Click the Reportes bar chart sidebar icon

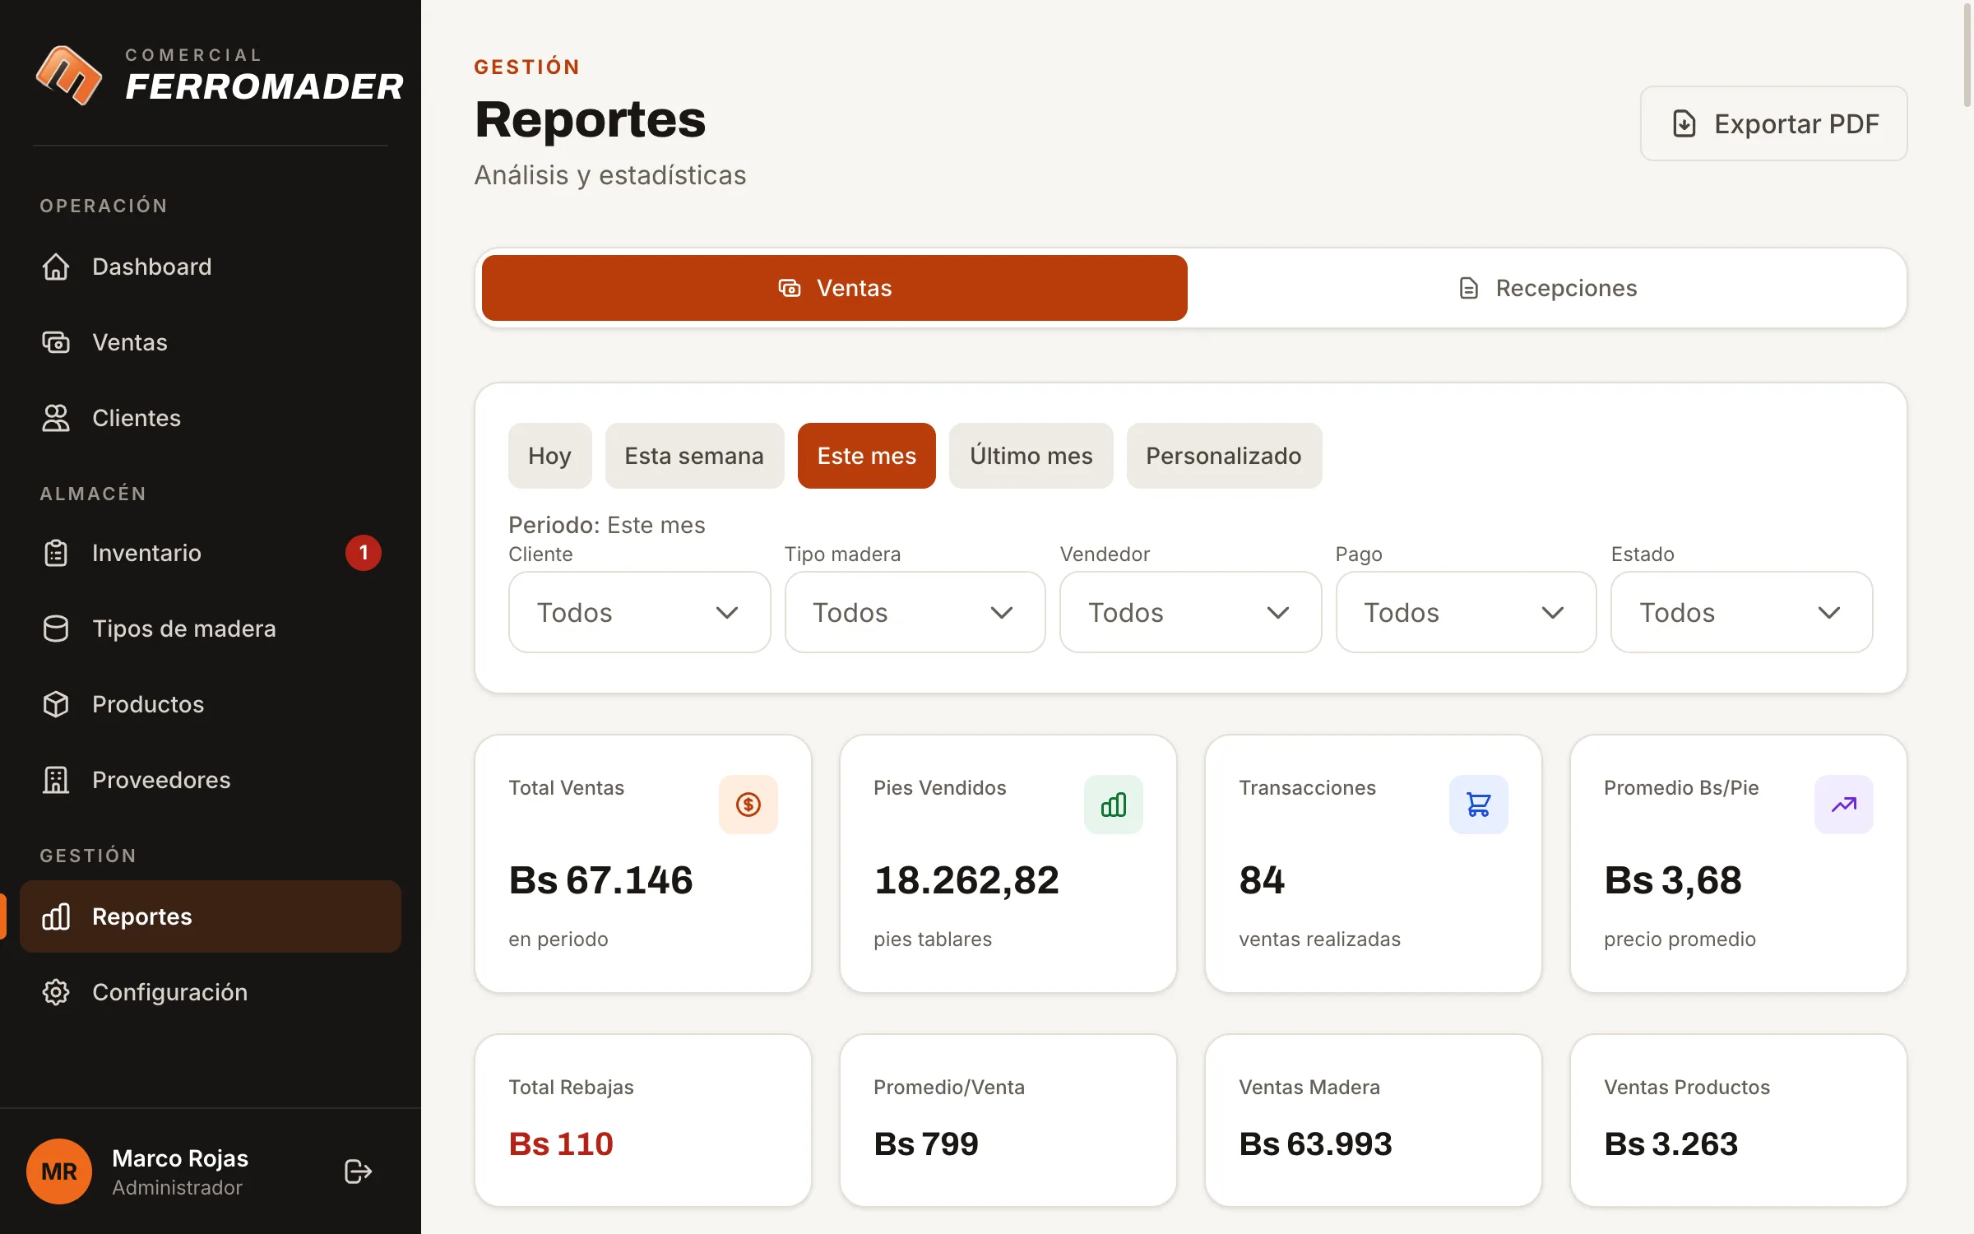click(56, 916)
